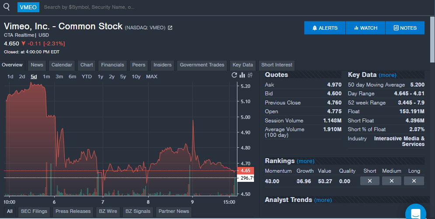The height and width of the screenshot is (219, 435).
Task: Dismiss the Short ranking X button
Action: pos(370,181)
